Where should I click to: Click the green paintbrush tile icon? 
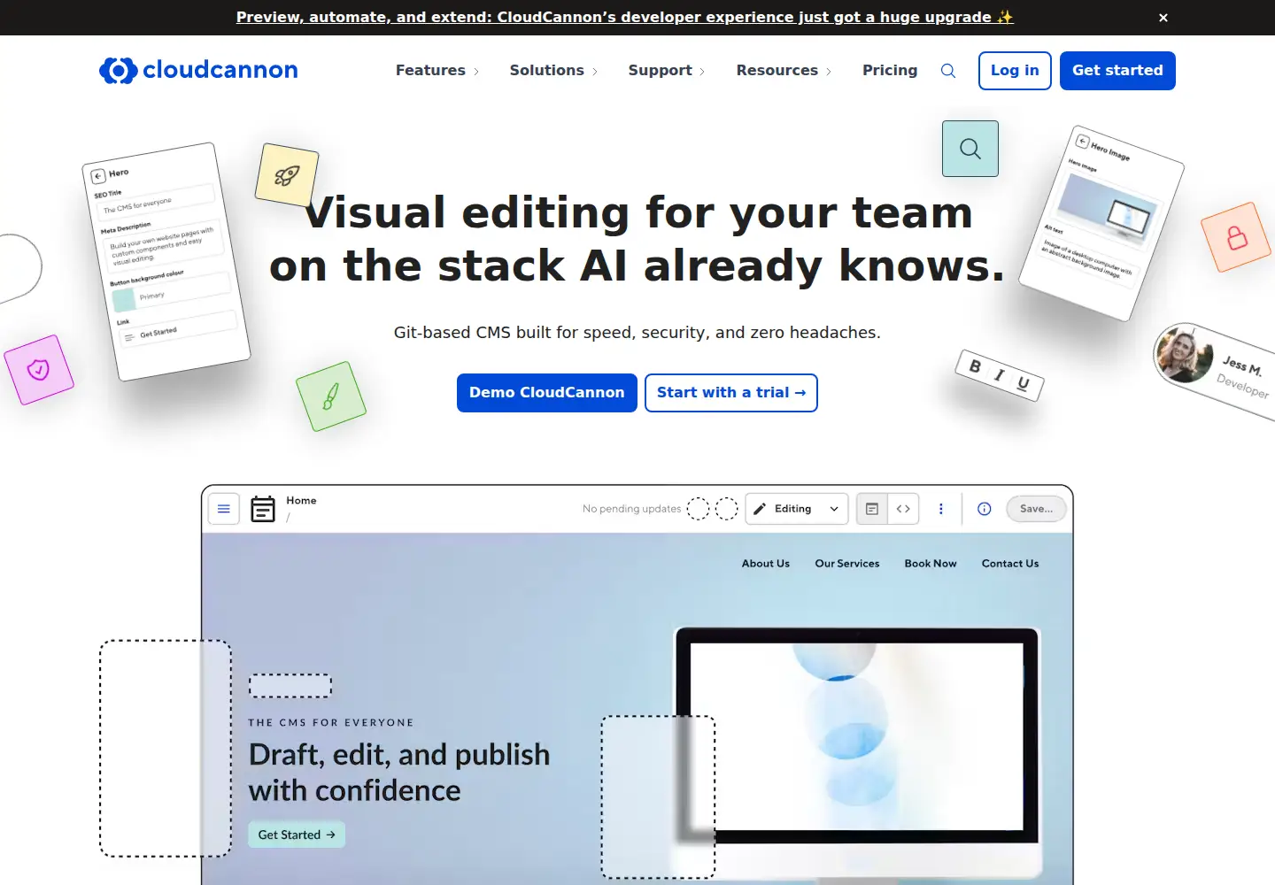(x=331, y=396)
